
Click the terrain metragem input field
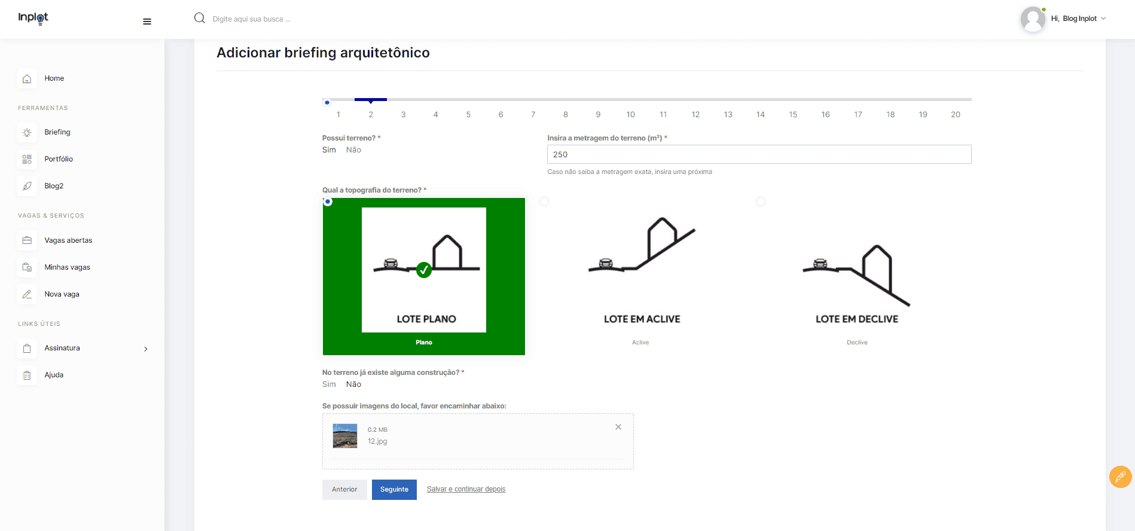[x=759, y=154]
